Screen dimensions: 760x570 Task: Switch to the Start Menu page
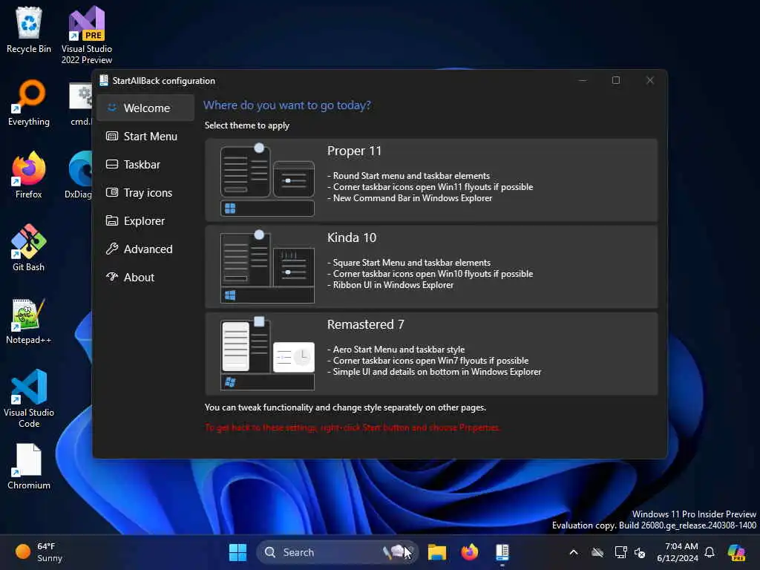click(x=145, y=137)
